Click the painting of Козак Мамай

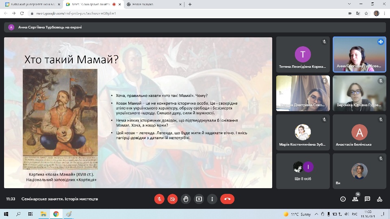(x=60, y=119)
